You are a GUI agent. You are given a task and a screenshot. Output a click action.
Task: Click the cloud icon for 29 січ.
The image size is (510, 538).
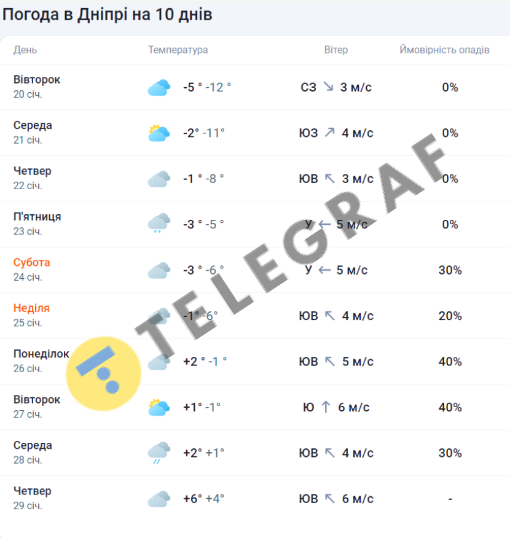(x=159, y=499)
